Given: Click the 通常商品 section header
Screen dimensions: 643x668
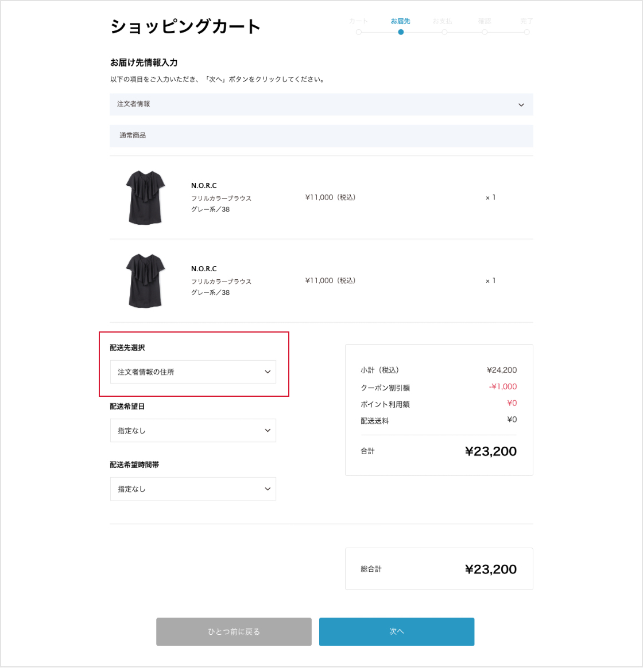Looking at the screenshot, I should click(133, 136).
